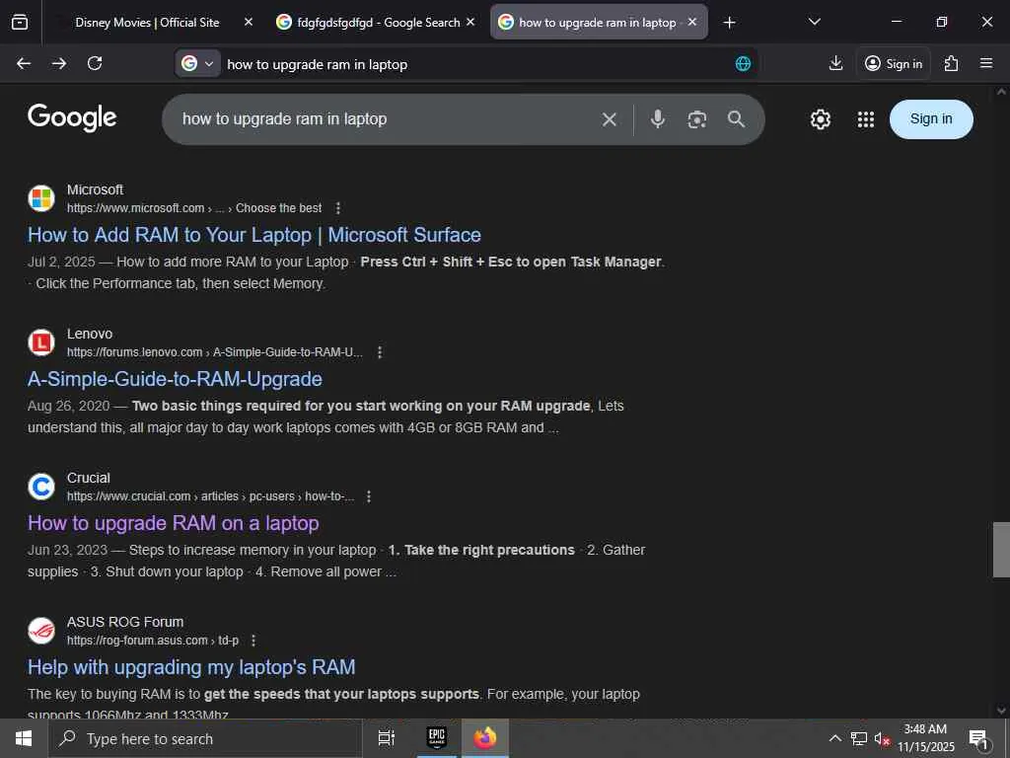Expand the list all tabs chevron
Image resolution: width=1010 pixels, height=758 pixels.
814,22
